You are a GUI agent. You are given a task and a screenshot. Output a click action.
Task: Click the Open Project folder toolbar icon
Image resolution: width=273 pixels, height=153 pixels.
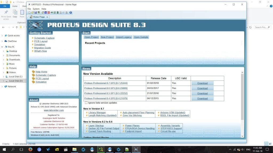tap(33, 12)
